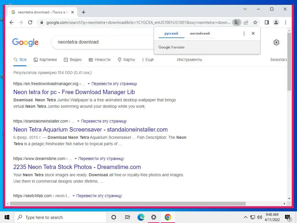297x223 pixels.
Task: Open the notification center icon
Action: (x=288, y=217)
